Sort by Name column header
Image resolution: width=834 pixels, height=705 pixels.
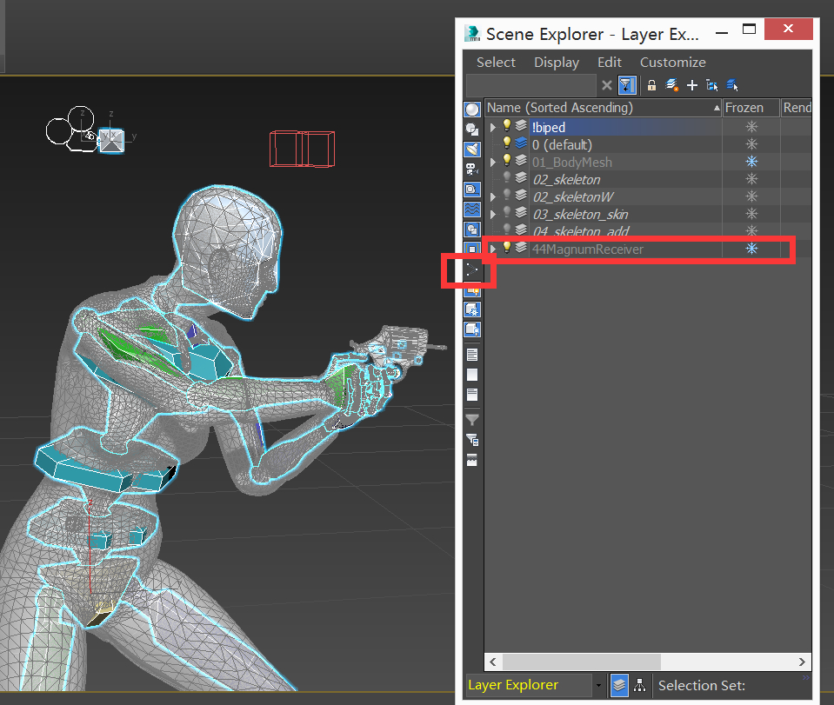tap(604, 108)
